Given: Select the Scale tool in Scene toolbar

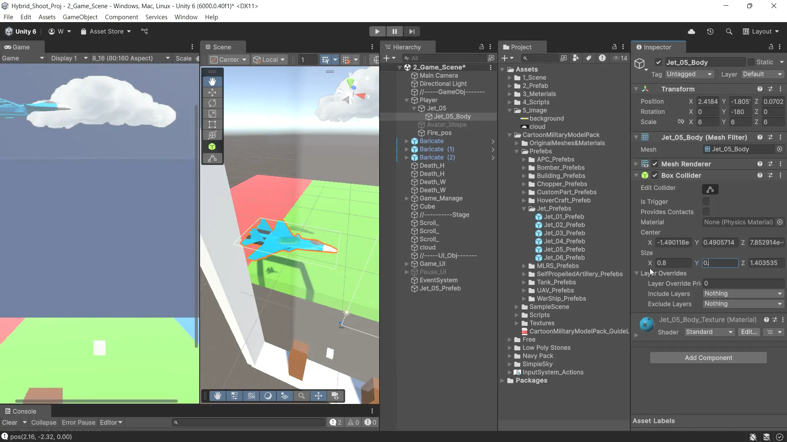Looking at the screenshot, I should [x=212, y=114].
